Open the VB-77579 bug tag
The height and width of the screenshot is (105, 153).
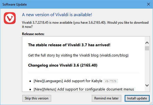110,81
